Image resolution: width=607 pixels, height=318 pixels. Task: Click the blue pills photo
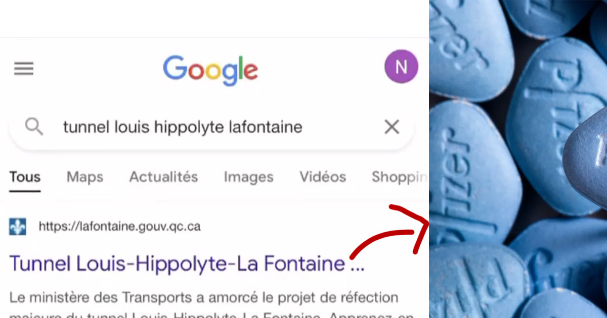coord(518,159)
